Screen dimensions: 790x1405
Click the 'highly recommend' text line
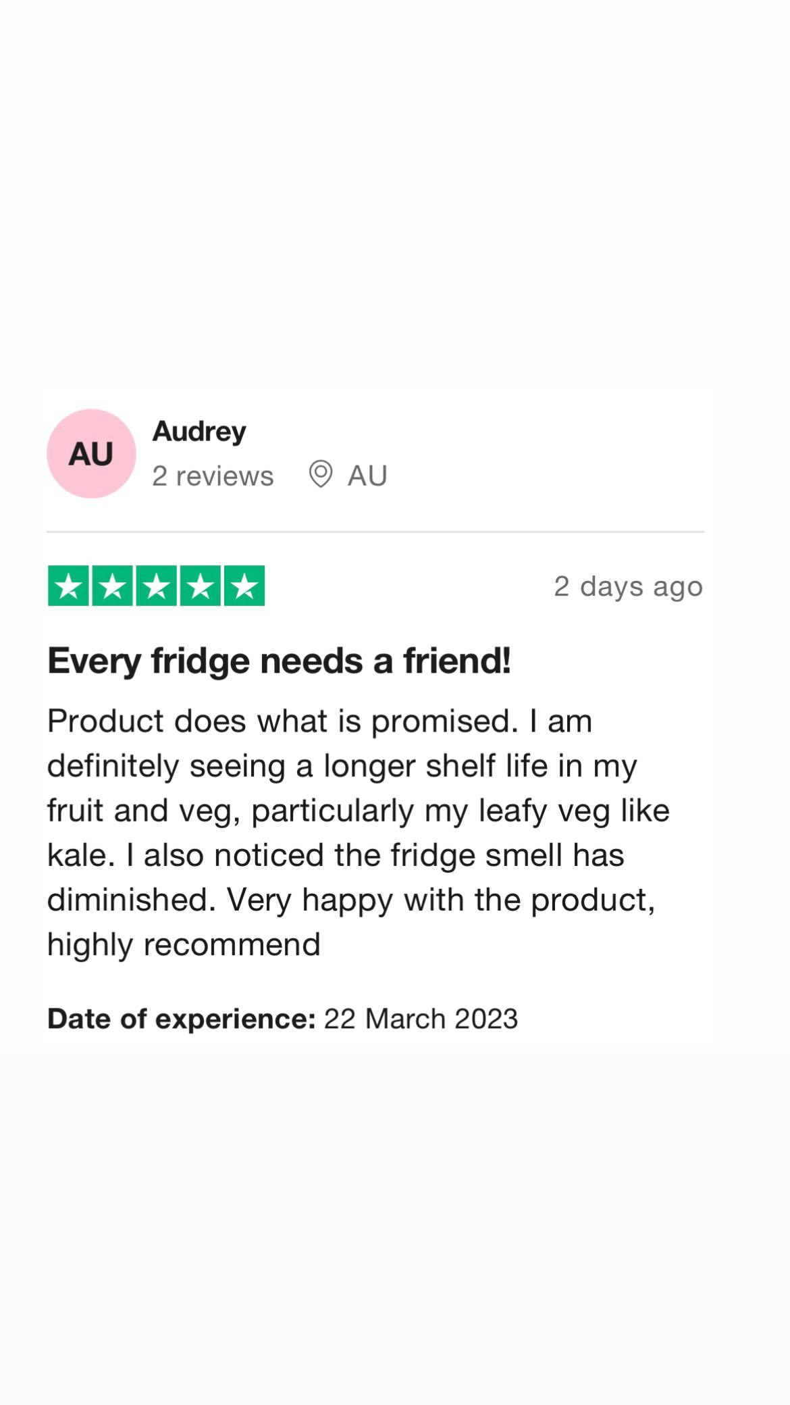tap(184, 944)
